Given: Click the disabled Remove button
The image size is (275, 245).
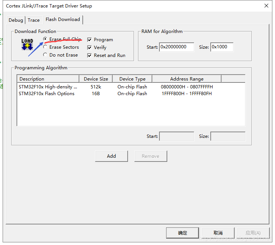Looking at the screenshot, I should (150, 156).
